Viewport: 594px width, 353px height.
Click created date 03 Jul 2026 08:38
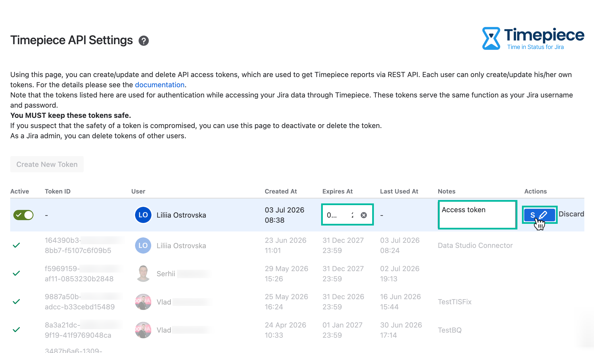pos(285,215)
